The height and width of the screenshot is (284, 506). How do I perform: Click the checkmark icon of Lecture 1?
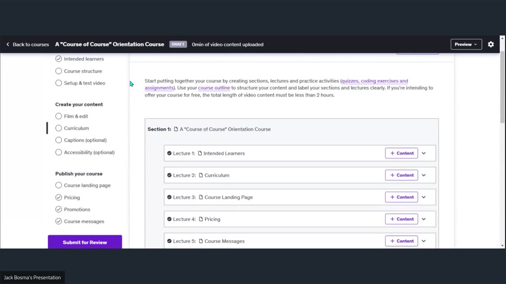click(x=169, y=153)
